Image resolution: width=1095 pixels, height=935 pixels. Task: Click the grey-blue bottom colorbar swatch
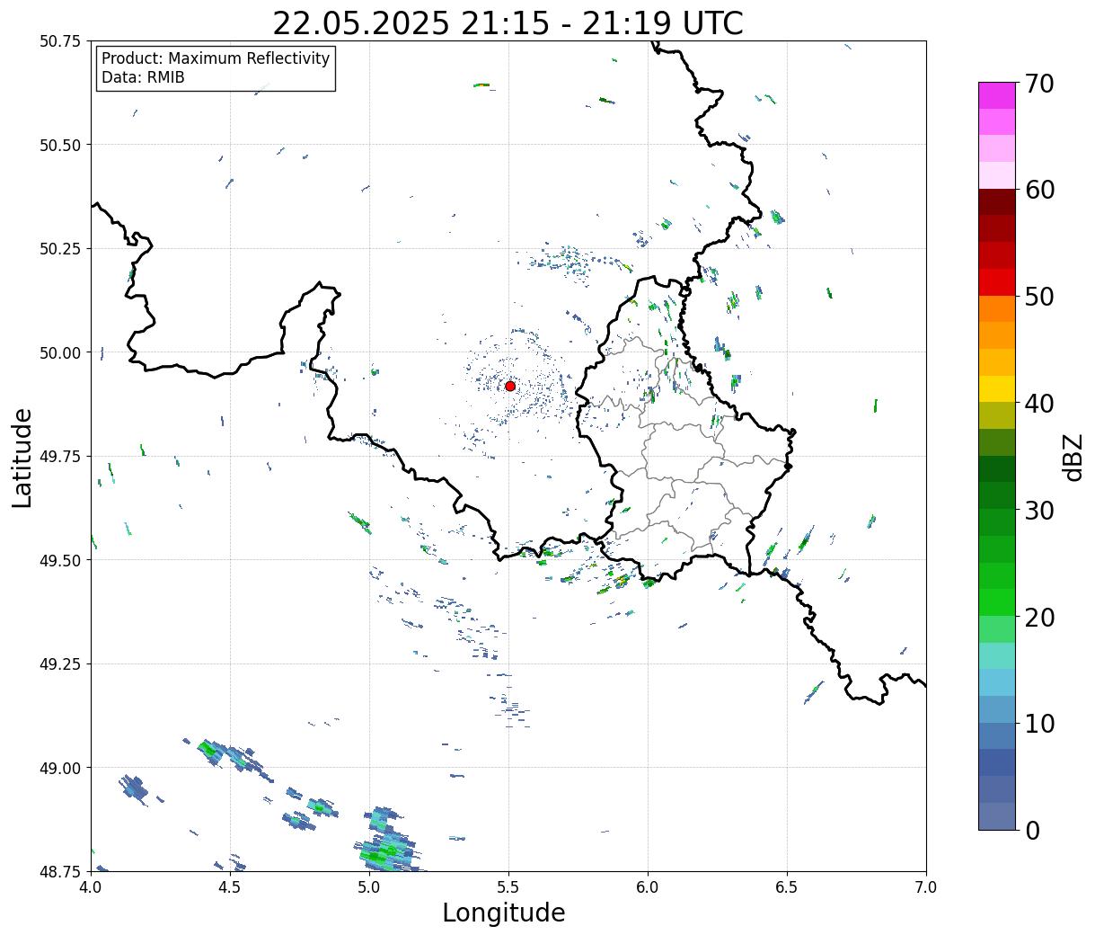pos(997,815)
